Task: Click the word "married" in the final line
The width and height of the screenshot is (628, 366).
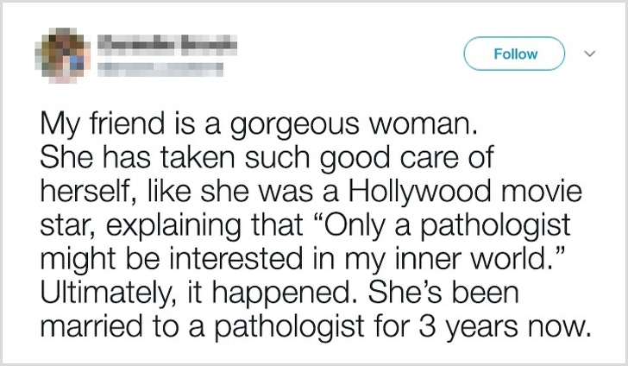Action: pos(91,326)
